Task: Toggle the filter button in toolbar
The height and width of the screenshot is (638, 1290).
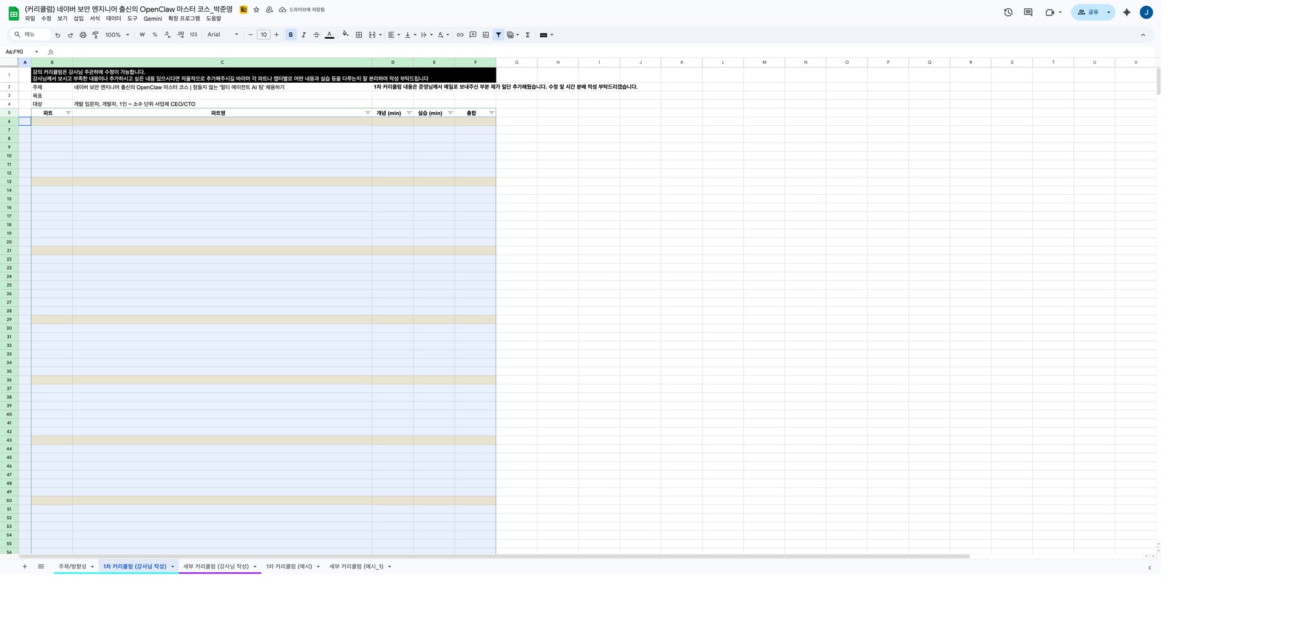Action: (499, 35)
